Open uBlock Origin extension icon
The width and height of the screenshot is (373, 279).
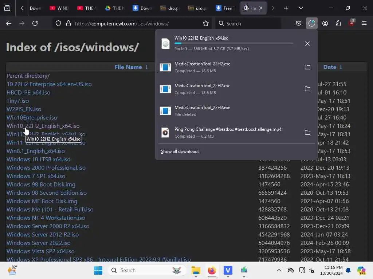352,23
